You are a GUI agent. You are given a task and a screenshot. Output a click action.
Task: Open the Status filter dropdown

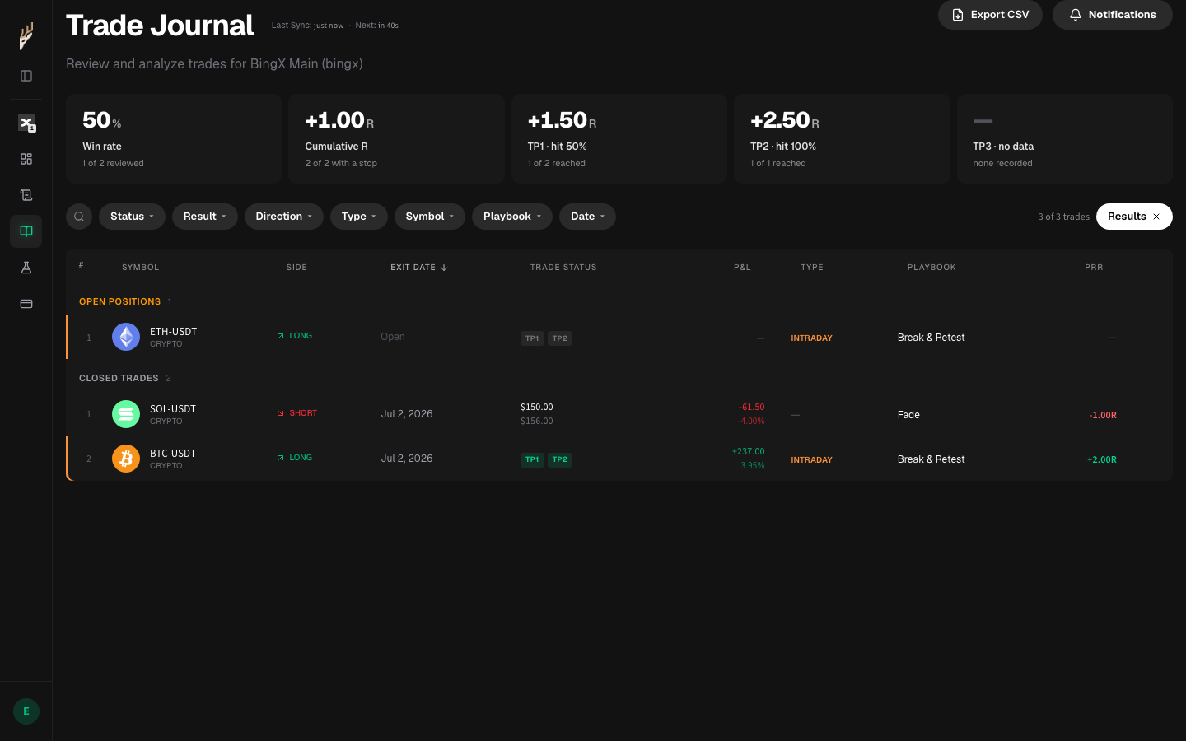(132, 217)
